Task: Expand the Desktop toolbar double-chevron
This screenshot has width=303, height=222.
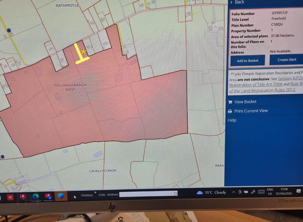Action: click(95, 192)
